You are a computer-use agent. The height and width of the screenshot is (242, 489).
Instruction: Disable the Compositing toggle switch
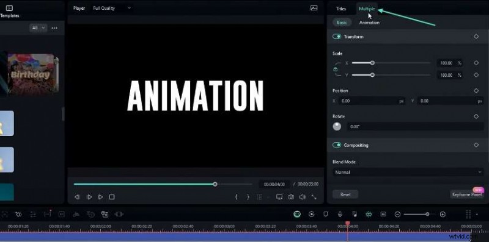(337, 145)
